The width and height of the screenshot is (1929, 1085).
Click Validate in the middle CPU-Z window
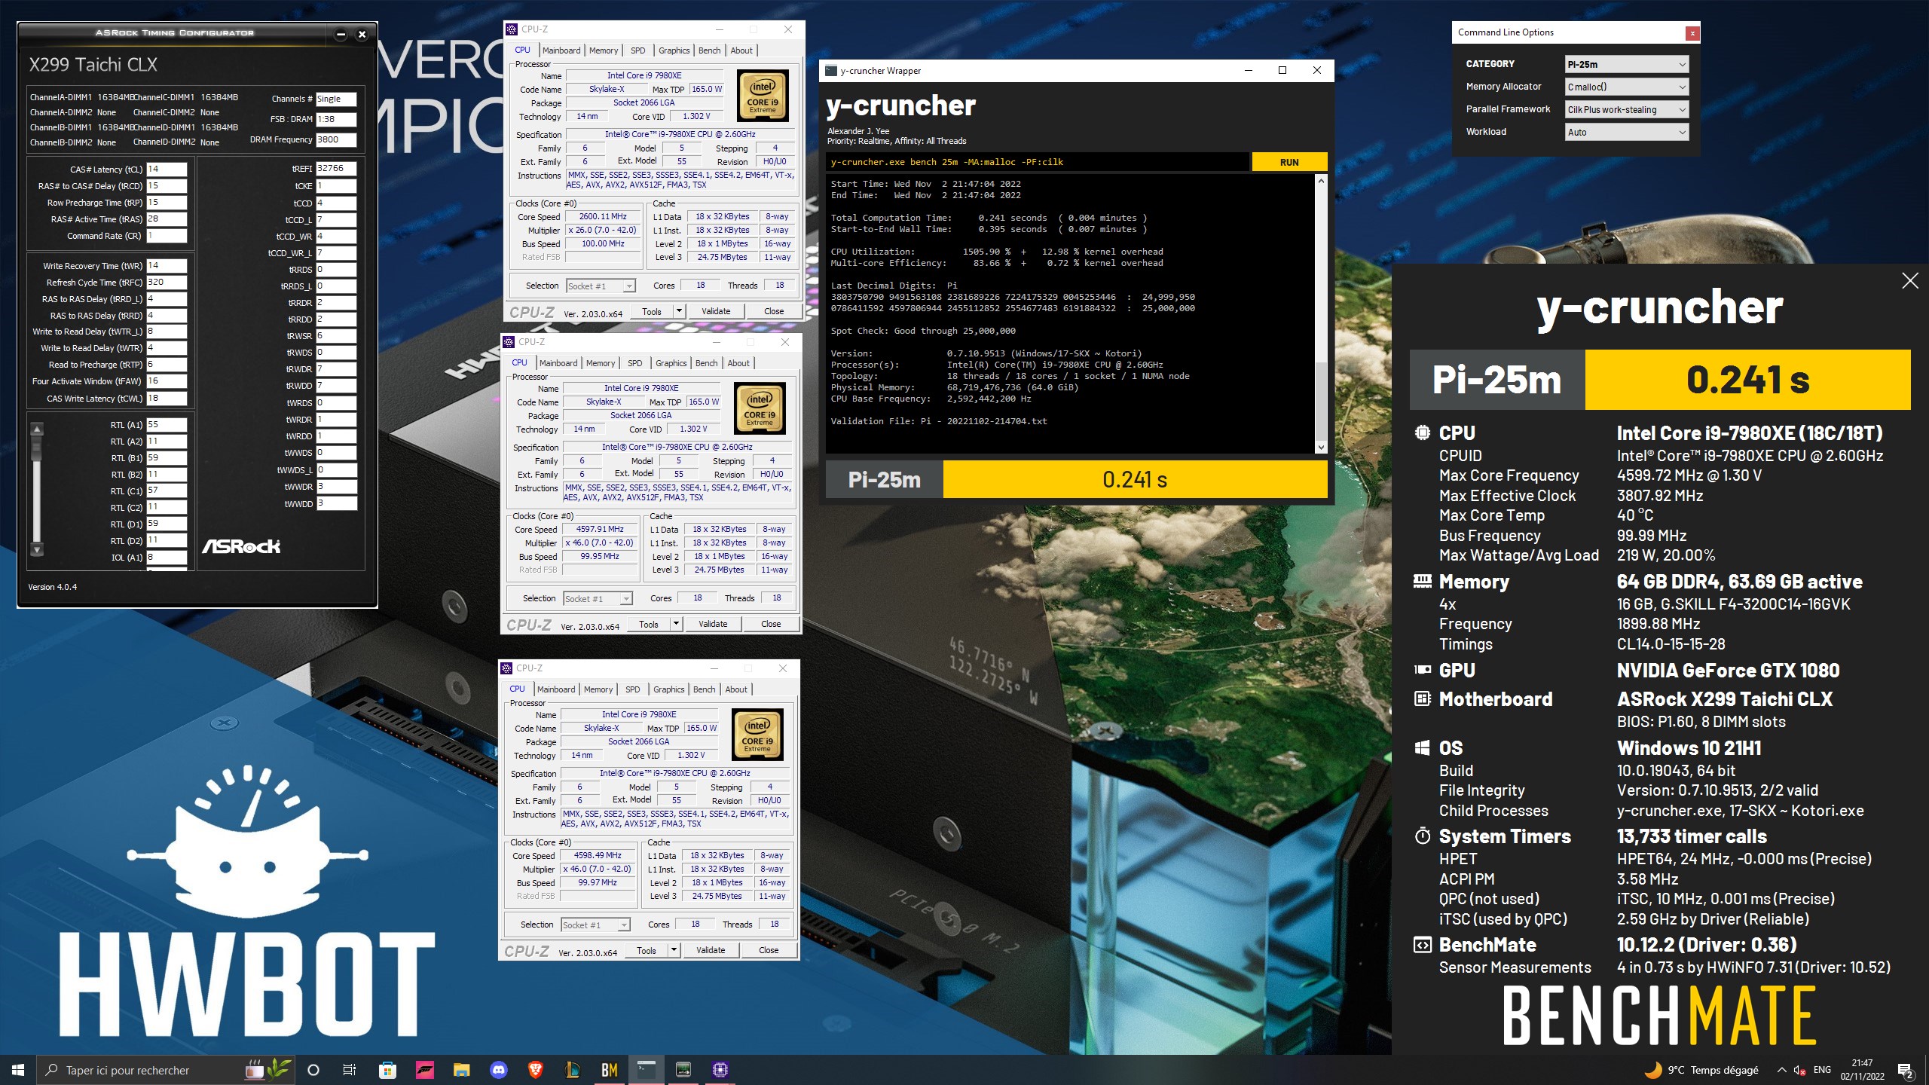(713, 624)
